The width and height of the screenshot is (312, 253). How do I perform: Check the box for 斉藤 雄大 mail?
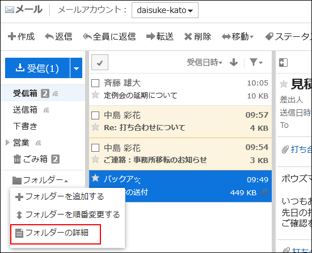[x=95, y=83]
